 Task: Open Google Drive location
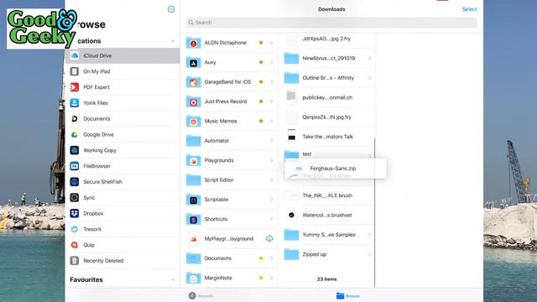point(123,134)
